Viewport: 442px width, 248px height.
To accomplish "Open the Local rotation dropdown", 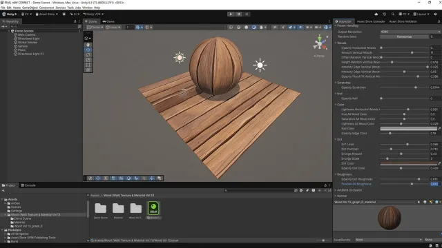I will click(x=113, y=28).
